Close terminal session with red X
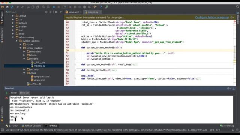The image size is (240, 135). point(6,98)
